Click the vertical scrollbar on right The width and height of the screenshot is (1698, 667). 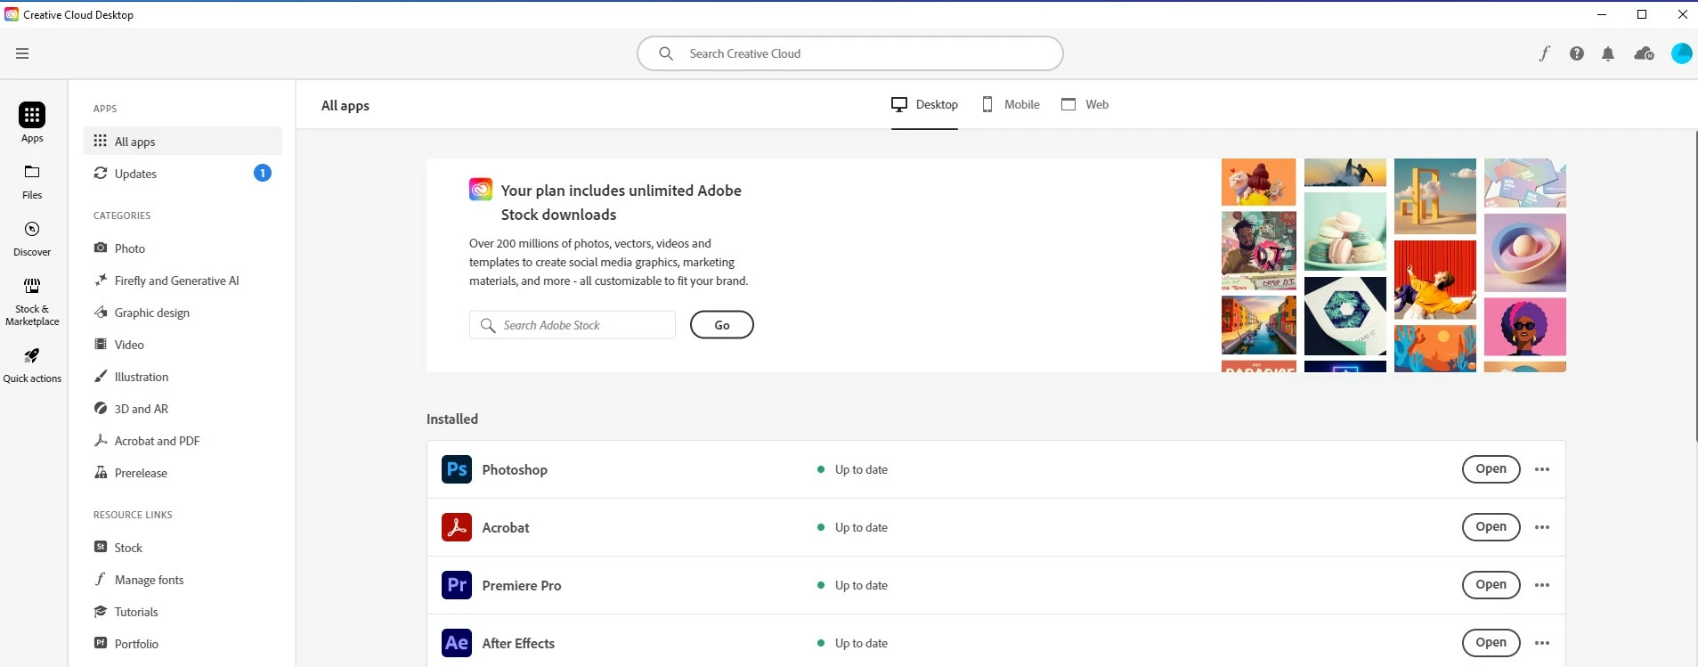1695,285
